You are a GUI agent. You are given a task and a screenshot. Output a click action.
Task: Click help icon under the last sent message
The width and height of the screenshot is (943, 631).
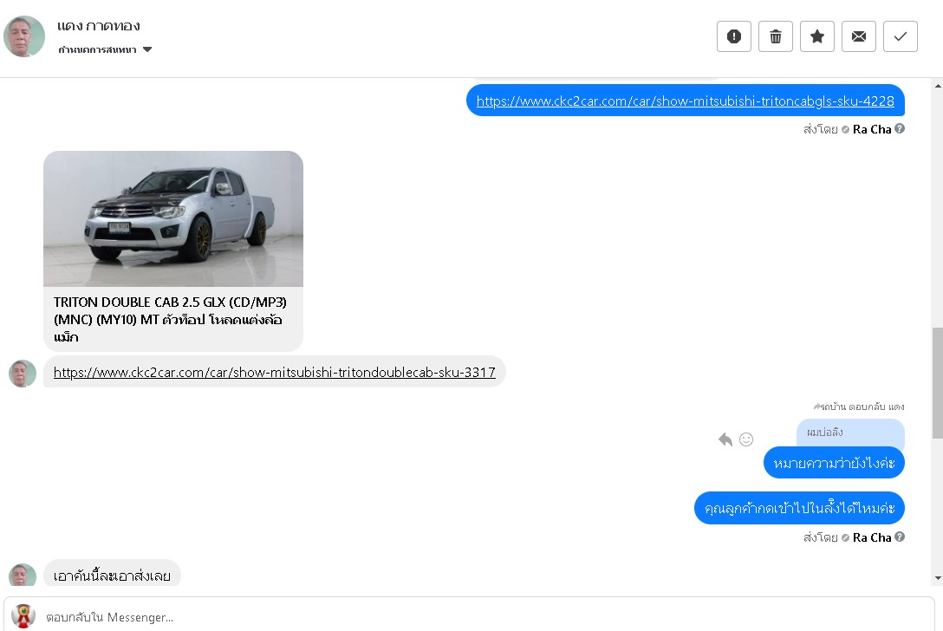(x=899, y=537)
